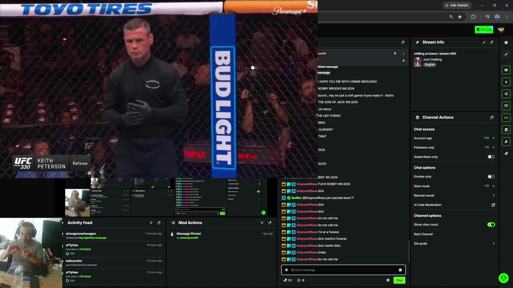This screenshot has height=288, width=513.
Task: Click the stream title chilling at home
Action: (x=435, y=54)
